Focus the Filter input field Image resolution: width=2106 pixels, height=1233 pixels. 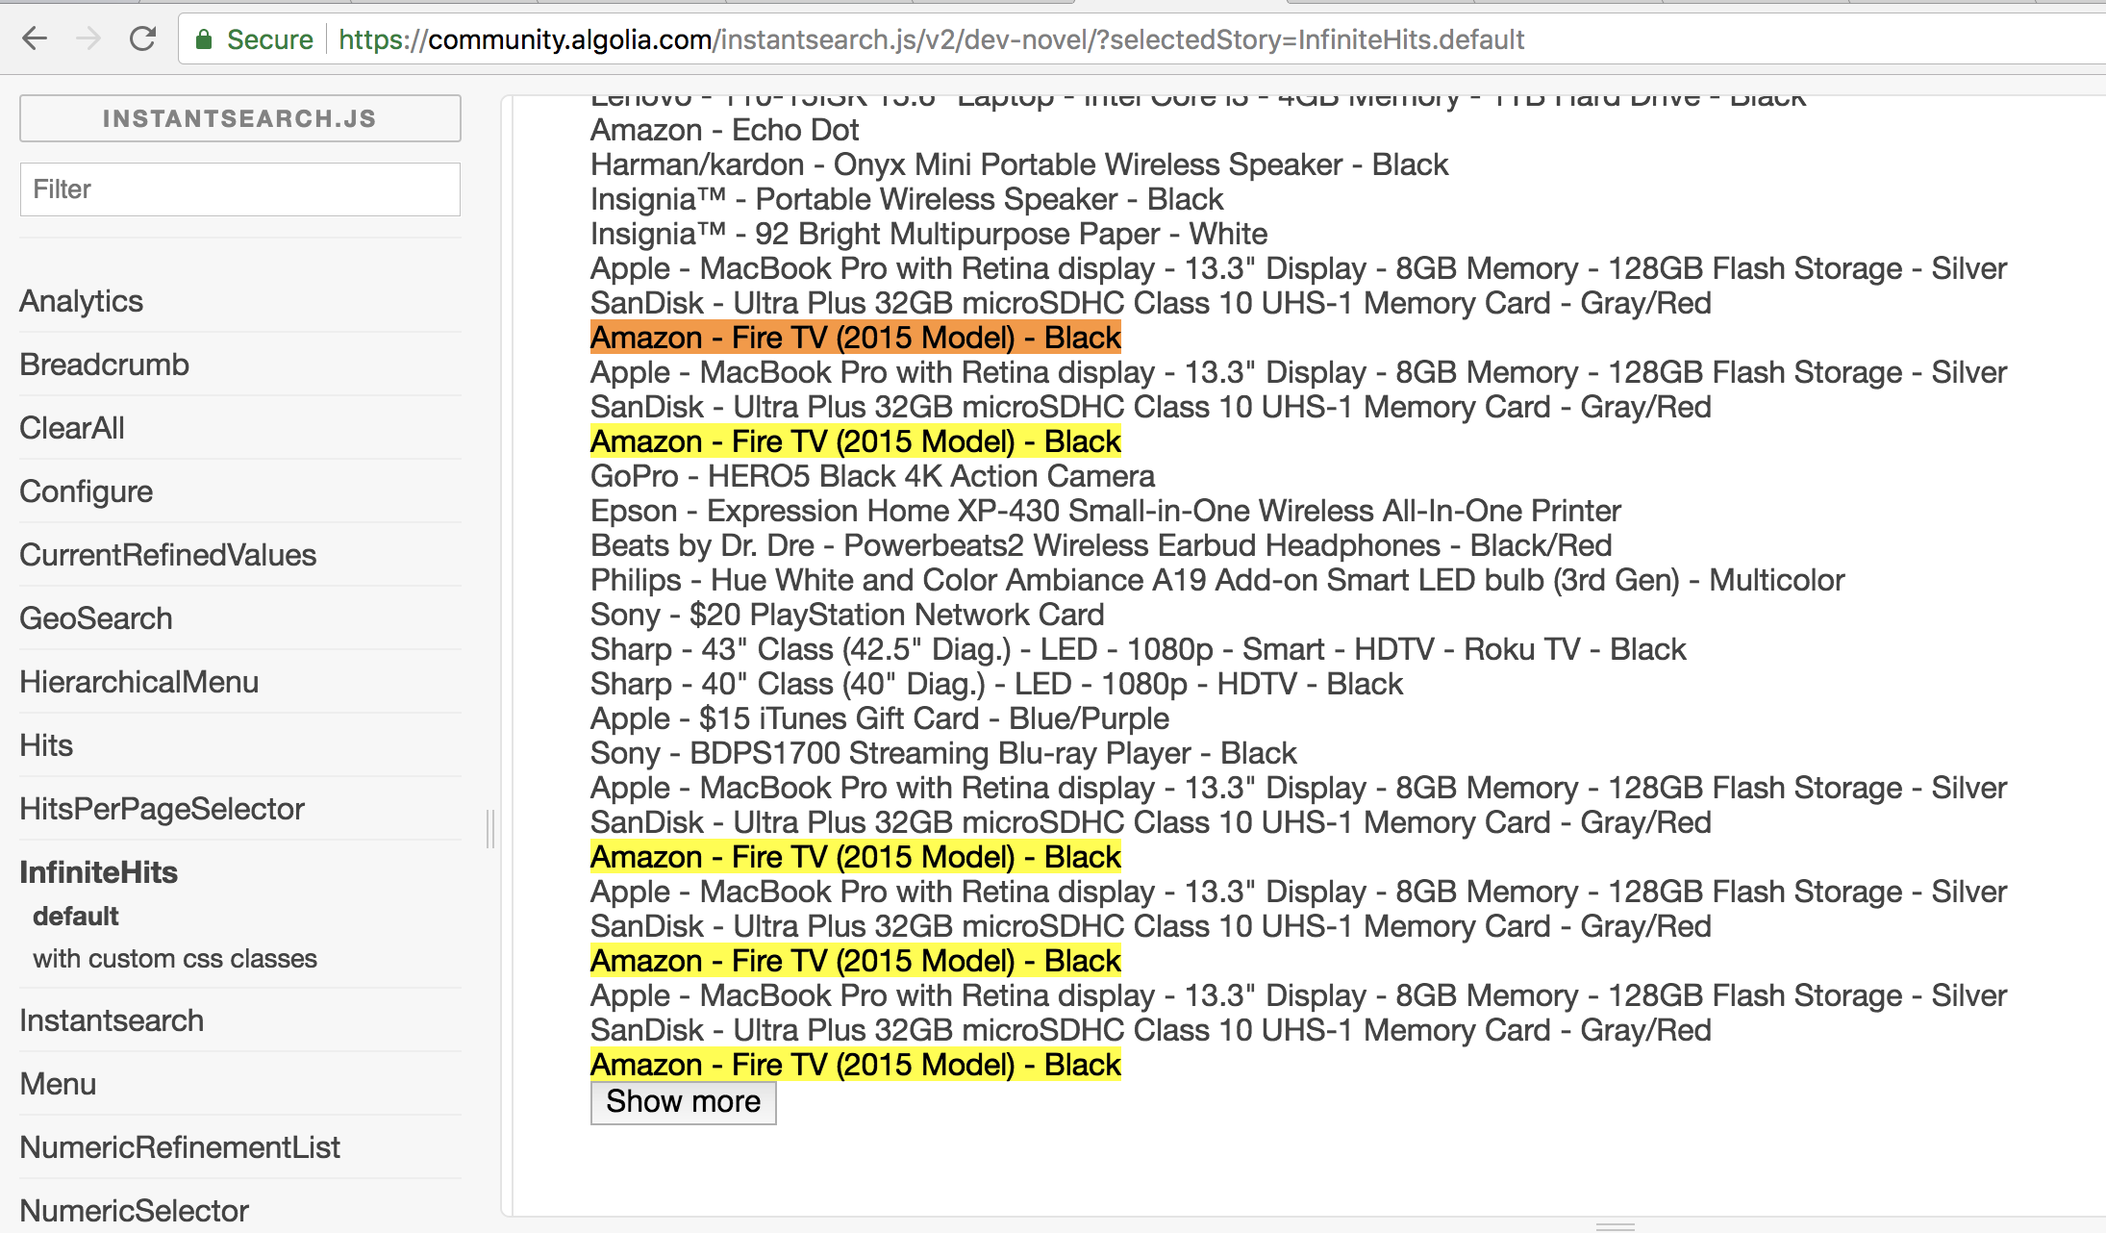click(x=240, y=189)
